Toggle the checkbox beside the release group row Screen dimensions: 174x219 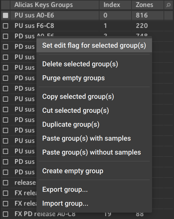[5, 183]
